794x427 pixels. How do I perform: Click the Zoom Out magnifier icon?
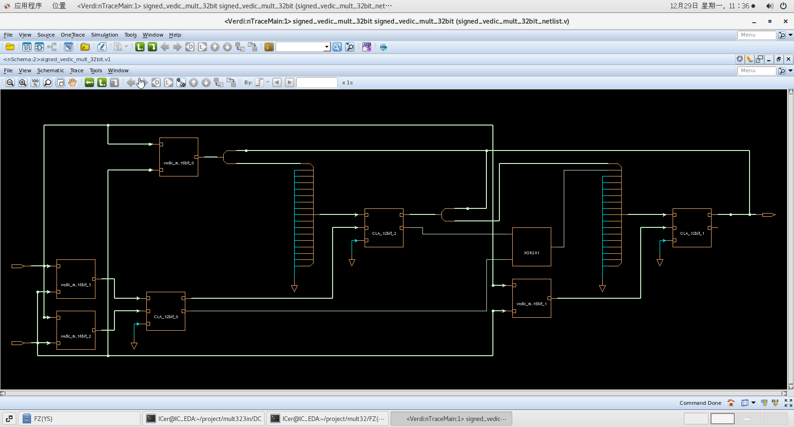click(10, 82)
